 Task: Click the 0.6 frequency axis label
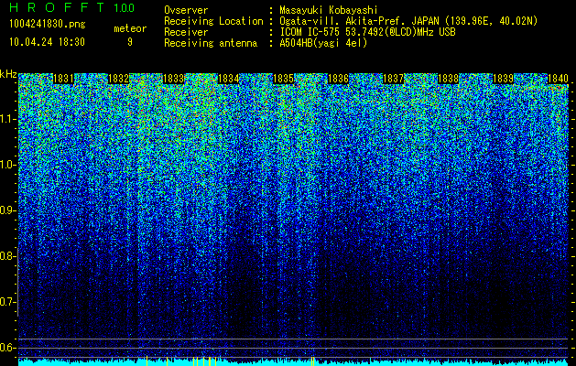[8, 348]
